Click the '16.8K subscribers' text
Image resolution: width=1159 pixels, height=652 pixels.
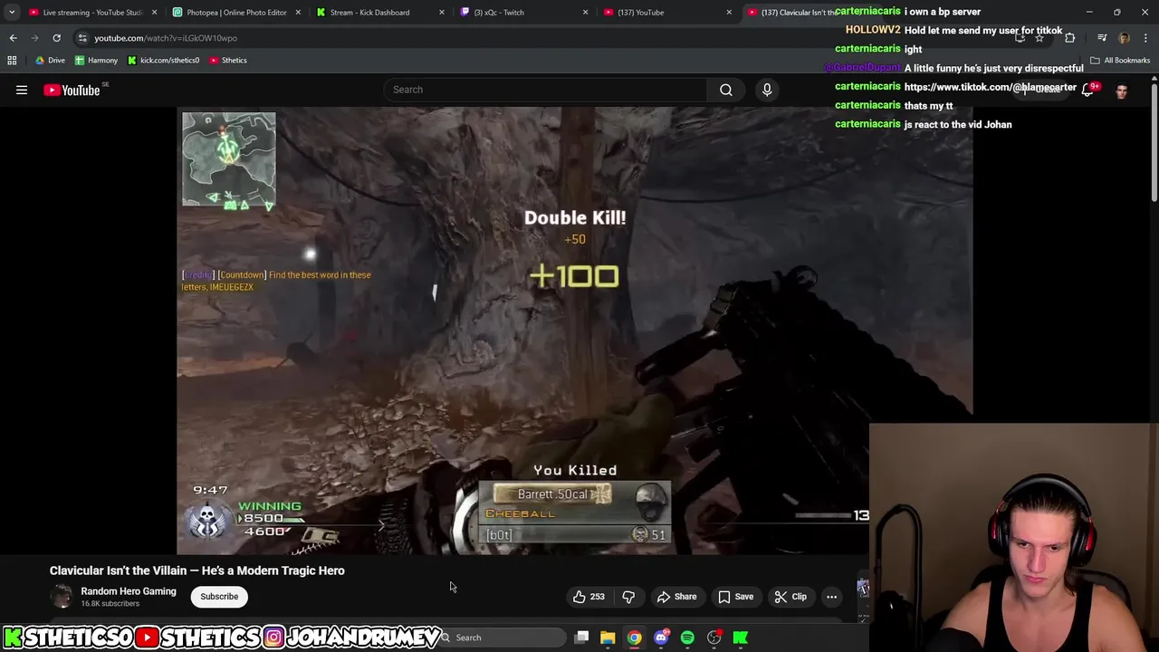click(x=110, y=604)
